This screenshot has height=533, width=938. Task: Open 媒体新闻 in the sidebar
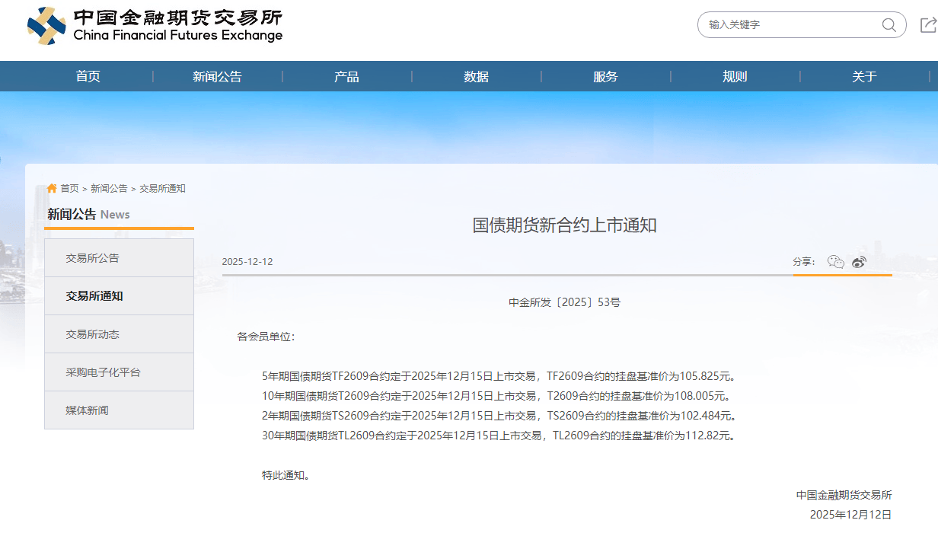(87, 410)
